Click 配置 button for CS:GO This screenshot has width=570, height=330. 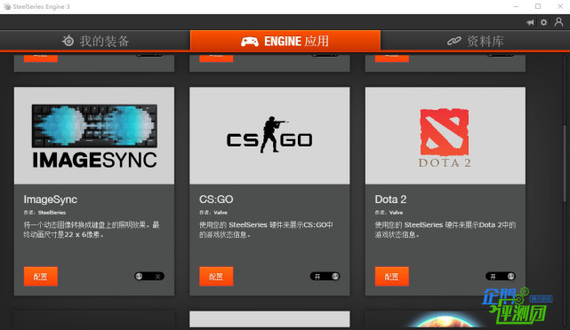(216, 276)
